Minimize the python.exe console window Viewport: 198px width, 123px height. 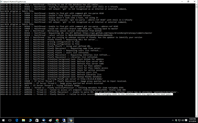pyautogui.click(x=182, y=2)
